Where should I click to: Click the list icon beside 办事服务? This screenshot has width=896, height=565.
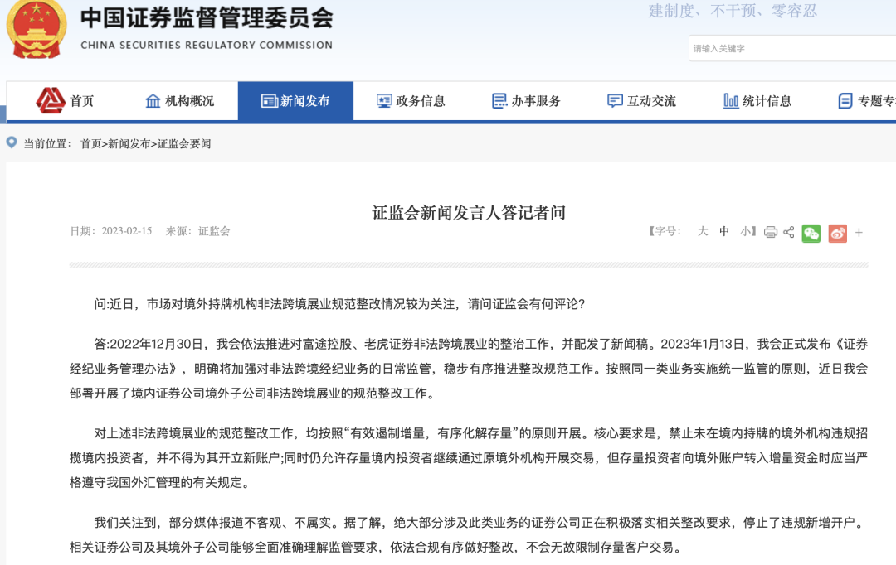click(499, 101)
